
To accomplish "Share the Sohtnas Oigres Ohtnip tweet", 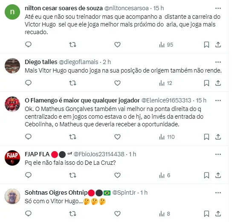I will [x=218, y=214].
